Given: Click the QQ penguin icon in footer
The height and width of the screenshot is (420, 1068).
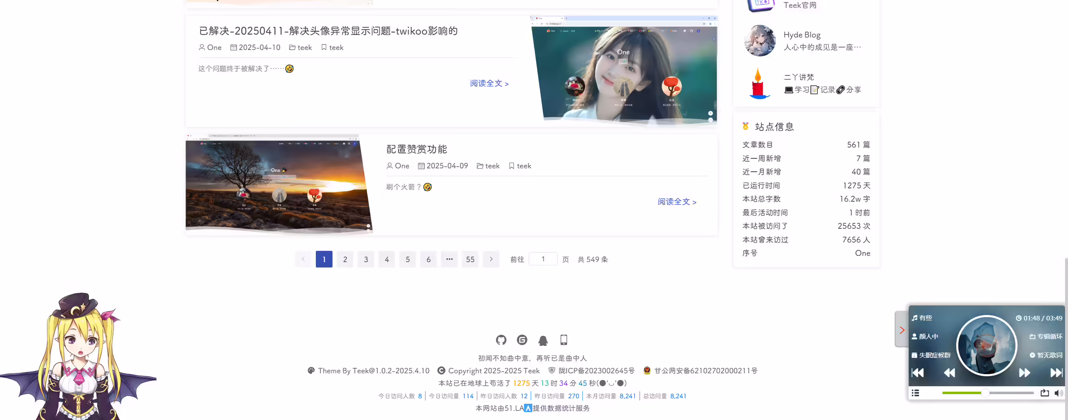Looking at the screenshot, I should [x=543, y=340].
